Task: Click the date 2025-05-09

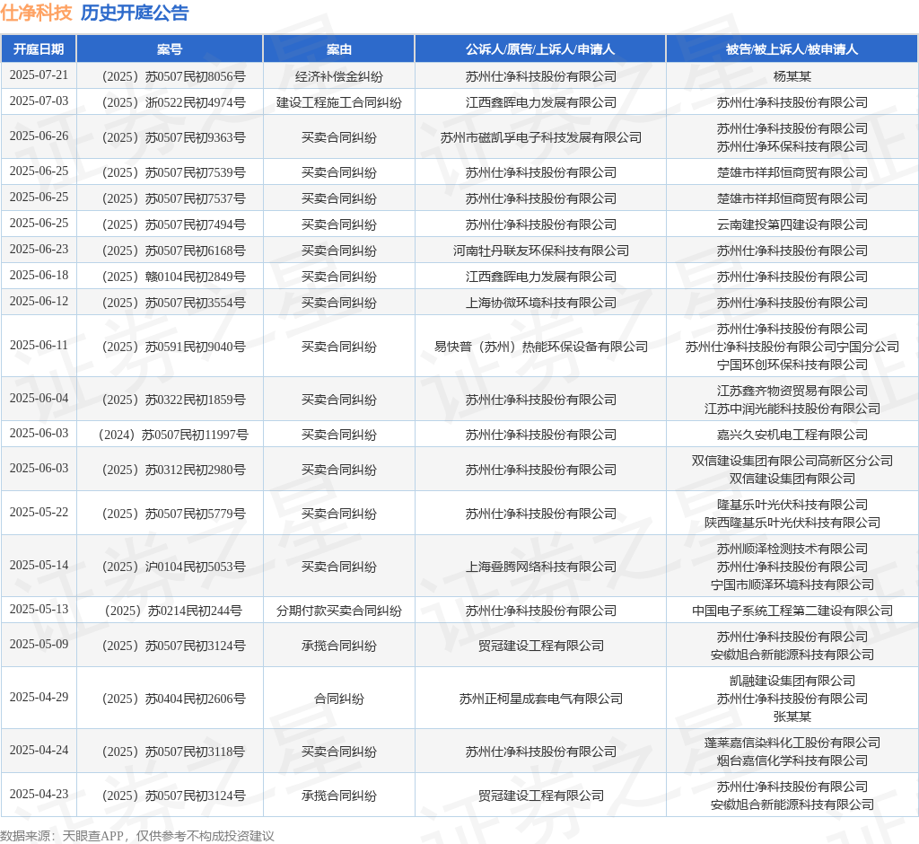Action: [x=39, y=645]
